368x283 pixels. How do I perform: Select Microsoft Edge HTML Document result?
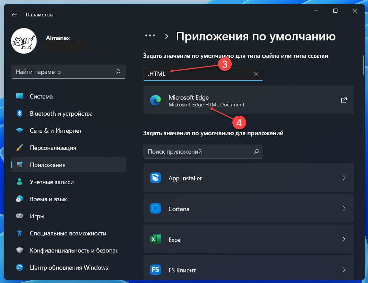[x=249, y=100]
